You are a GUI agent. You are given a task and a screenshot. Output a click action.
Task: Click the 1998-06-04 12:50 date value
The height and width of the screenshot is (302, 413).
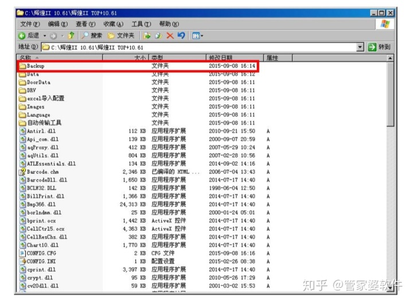pos(232,188)
